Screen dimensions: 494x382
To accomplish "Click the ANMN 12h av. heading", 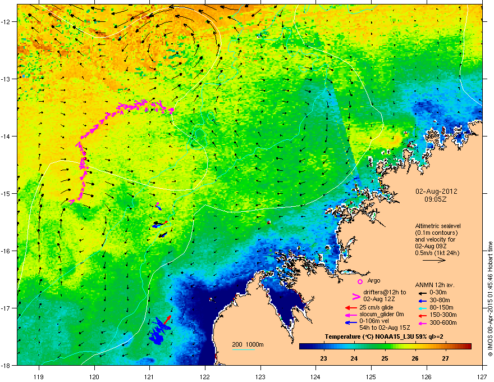I will (x=434, y=285).
